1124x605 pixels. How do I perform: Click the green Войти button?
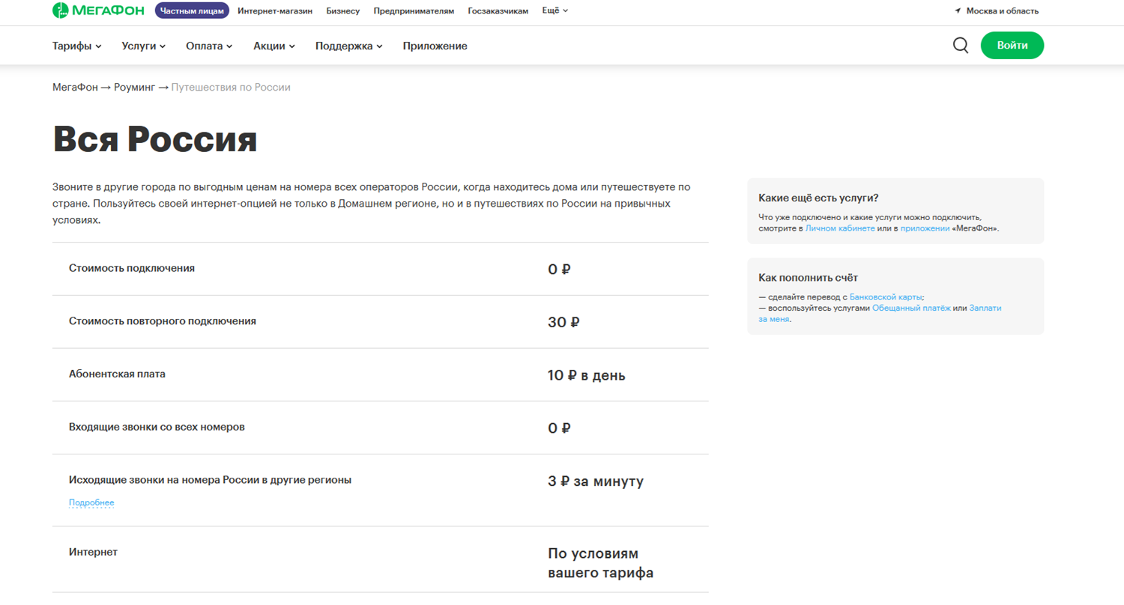[1012, 45]
